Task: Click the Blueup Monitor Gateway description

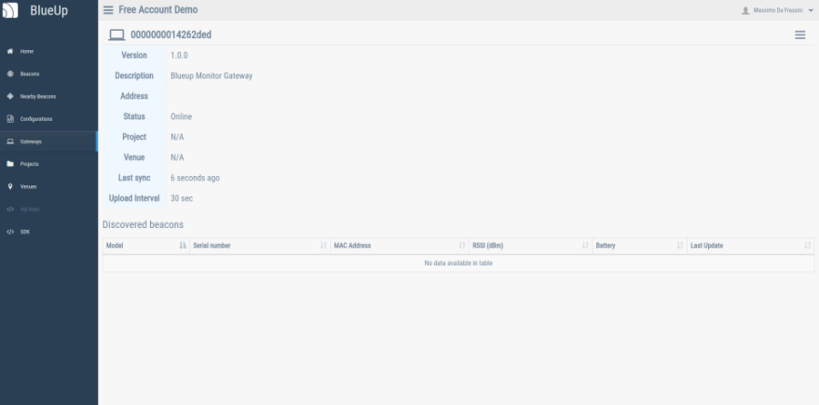Action: tap(211, 75)
